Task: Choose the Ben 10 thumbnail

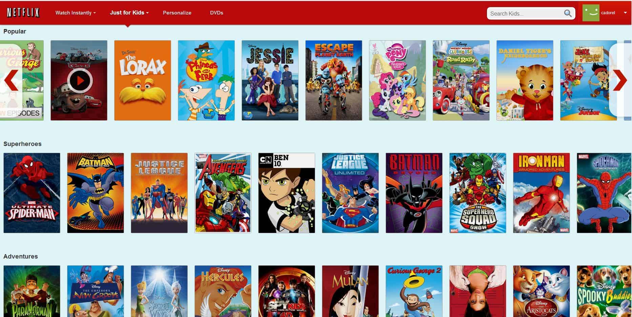Action: (x=286, y=193)
